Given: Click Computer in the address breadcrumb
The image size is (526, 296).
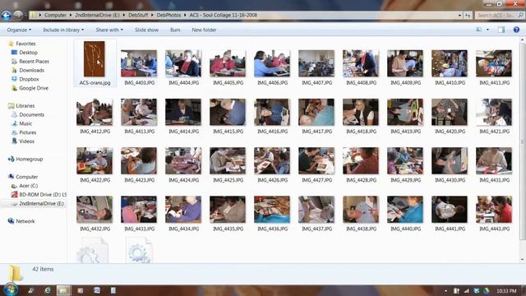Looking at the screenshot, I should click(55, 15).
